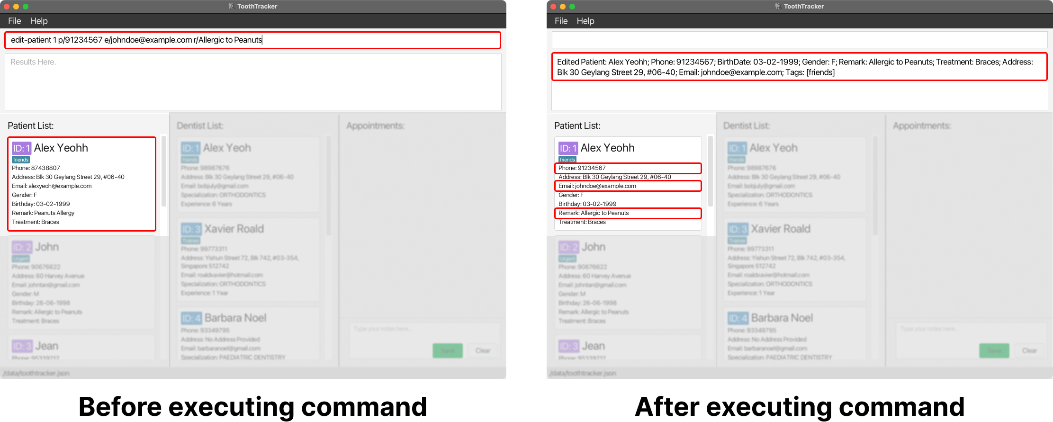Select the Barbara Noel dentist card in right window
Image resolution: width=1053 pixels, height=422 pixels.
click(x=795, y=334)
